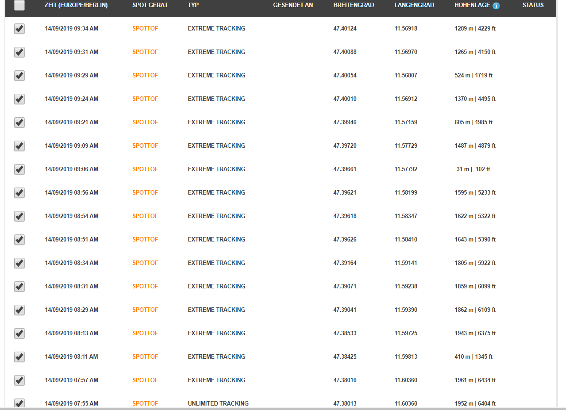Image resolution: width=566 pixels, height=410 pixels.
Task: Click the Status column header
Action: [533, 5]
